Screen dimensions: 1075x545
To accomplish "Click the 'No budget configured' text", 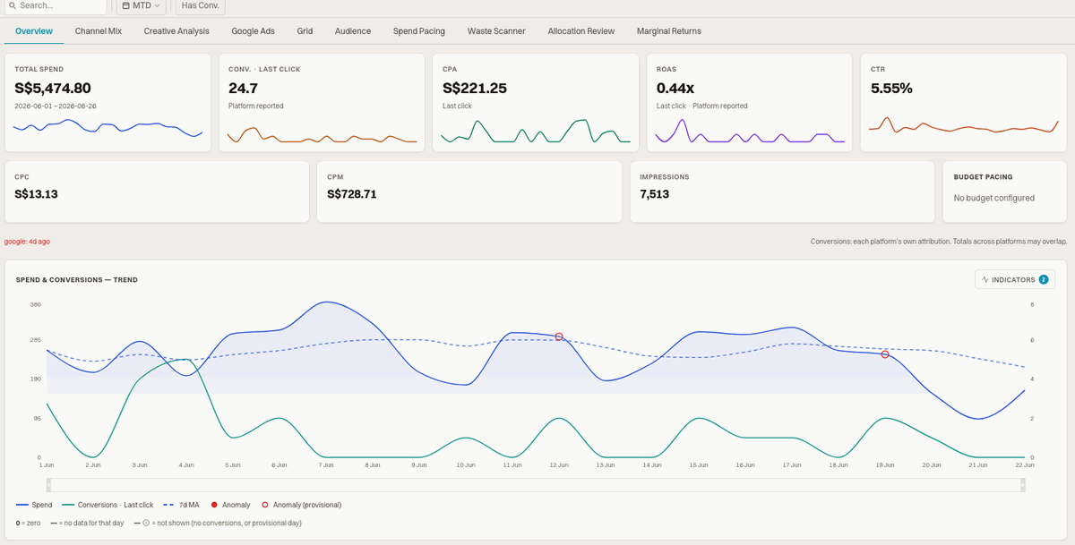I will pos(994,198).
